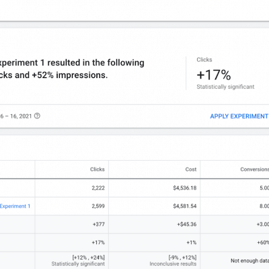Viewport: 269px width, 269px height.
Task: Click the date range ending 16, 2021
Action: point(16,116)
